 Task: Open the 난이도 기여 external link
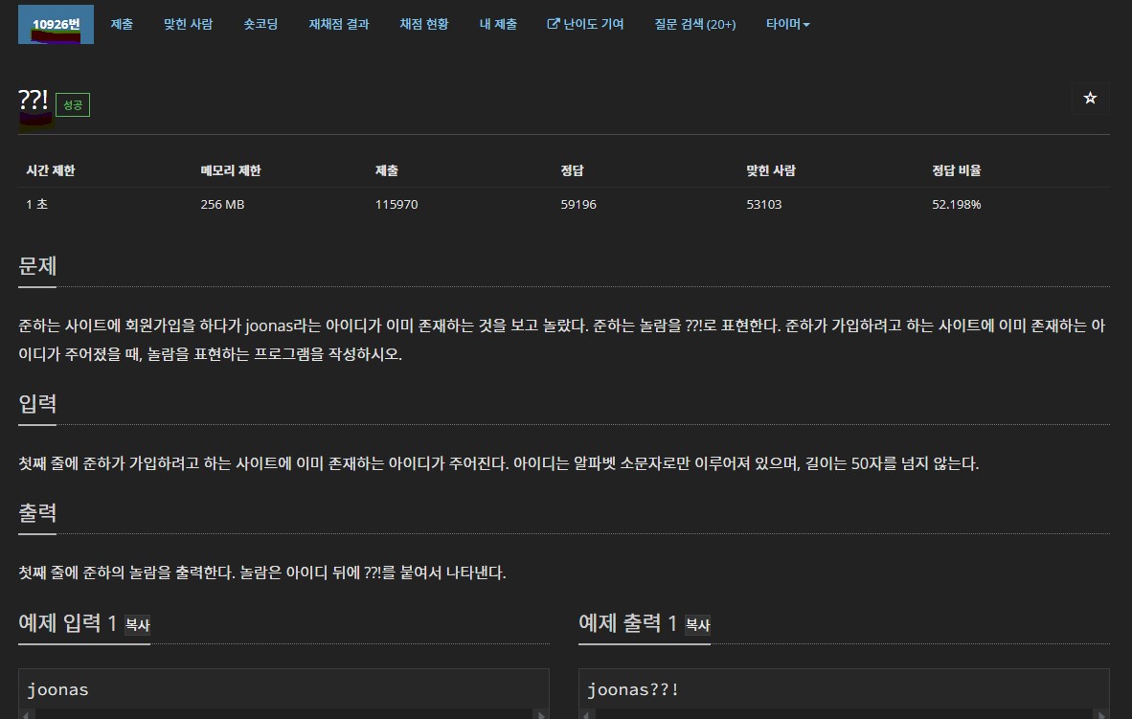(x=585, y=24)
